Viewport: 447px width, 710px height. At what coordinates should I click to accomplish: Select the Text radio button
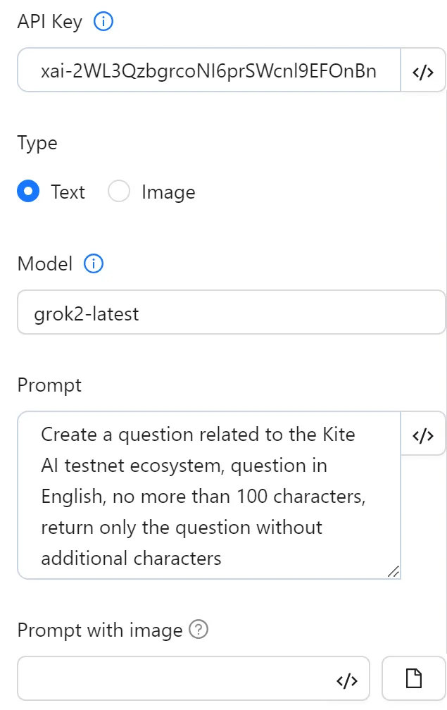coord(28,192)
